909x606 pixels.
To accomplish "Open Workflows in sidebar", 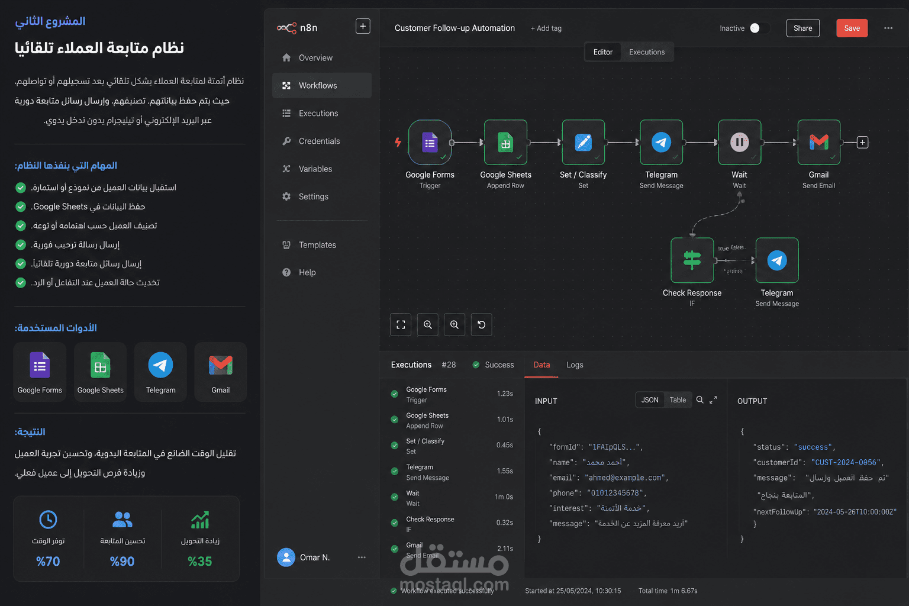I will click(322, 85).
